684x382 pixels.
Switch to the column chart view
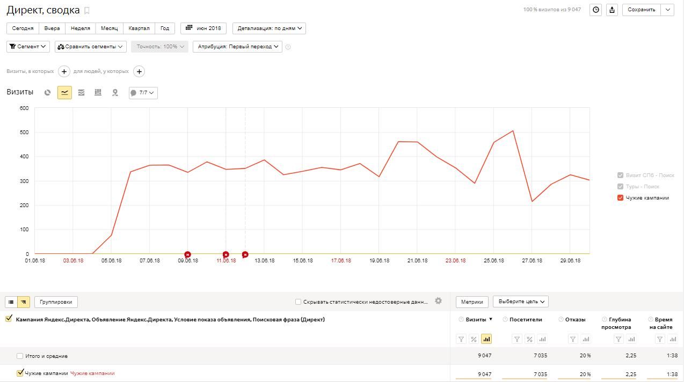[98, 92]
